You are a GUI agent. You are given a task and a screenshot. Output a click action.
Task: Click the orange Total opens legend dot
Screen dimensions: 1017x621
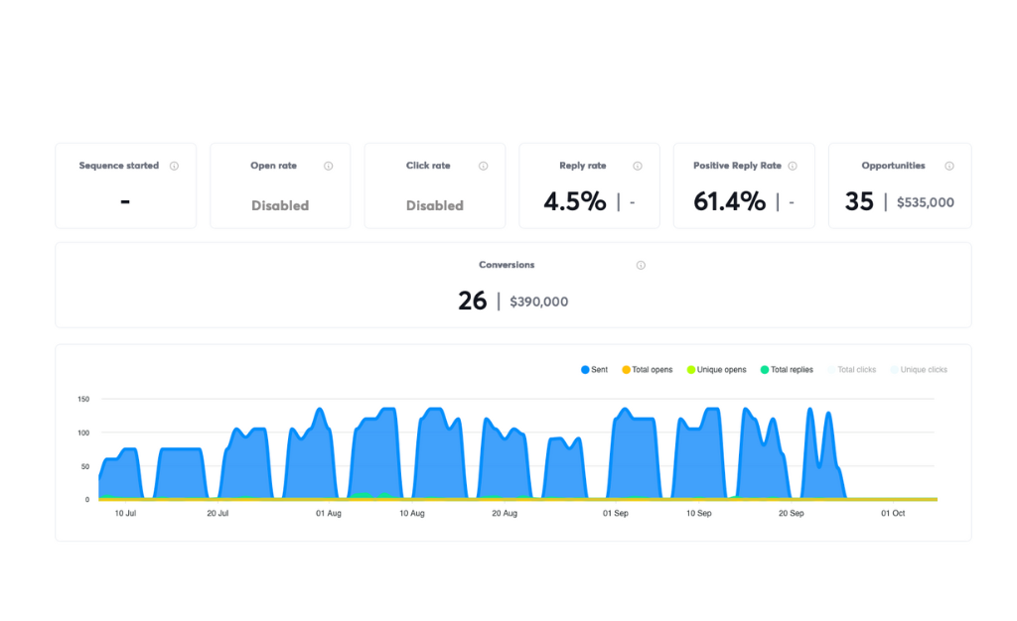628,369
